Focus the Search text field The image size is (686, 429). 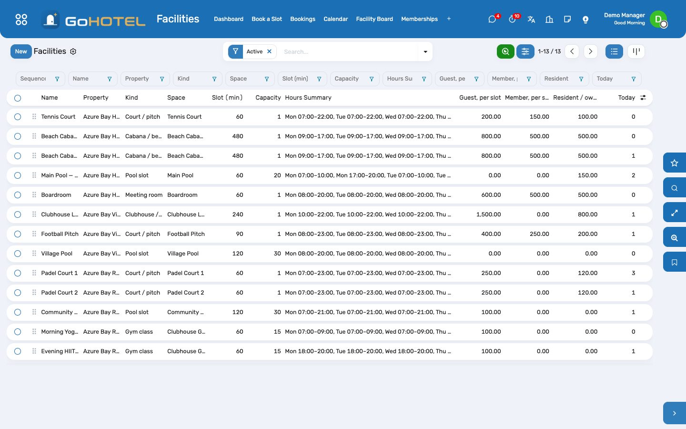click(349, 51)
